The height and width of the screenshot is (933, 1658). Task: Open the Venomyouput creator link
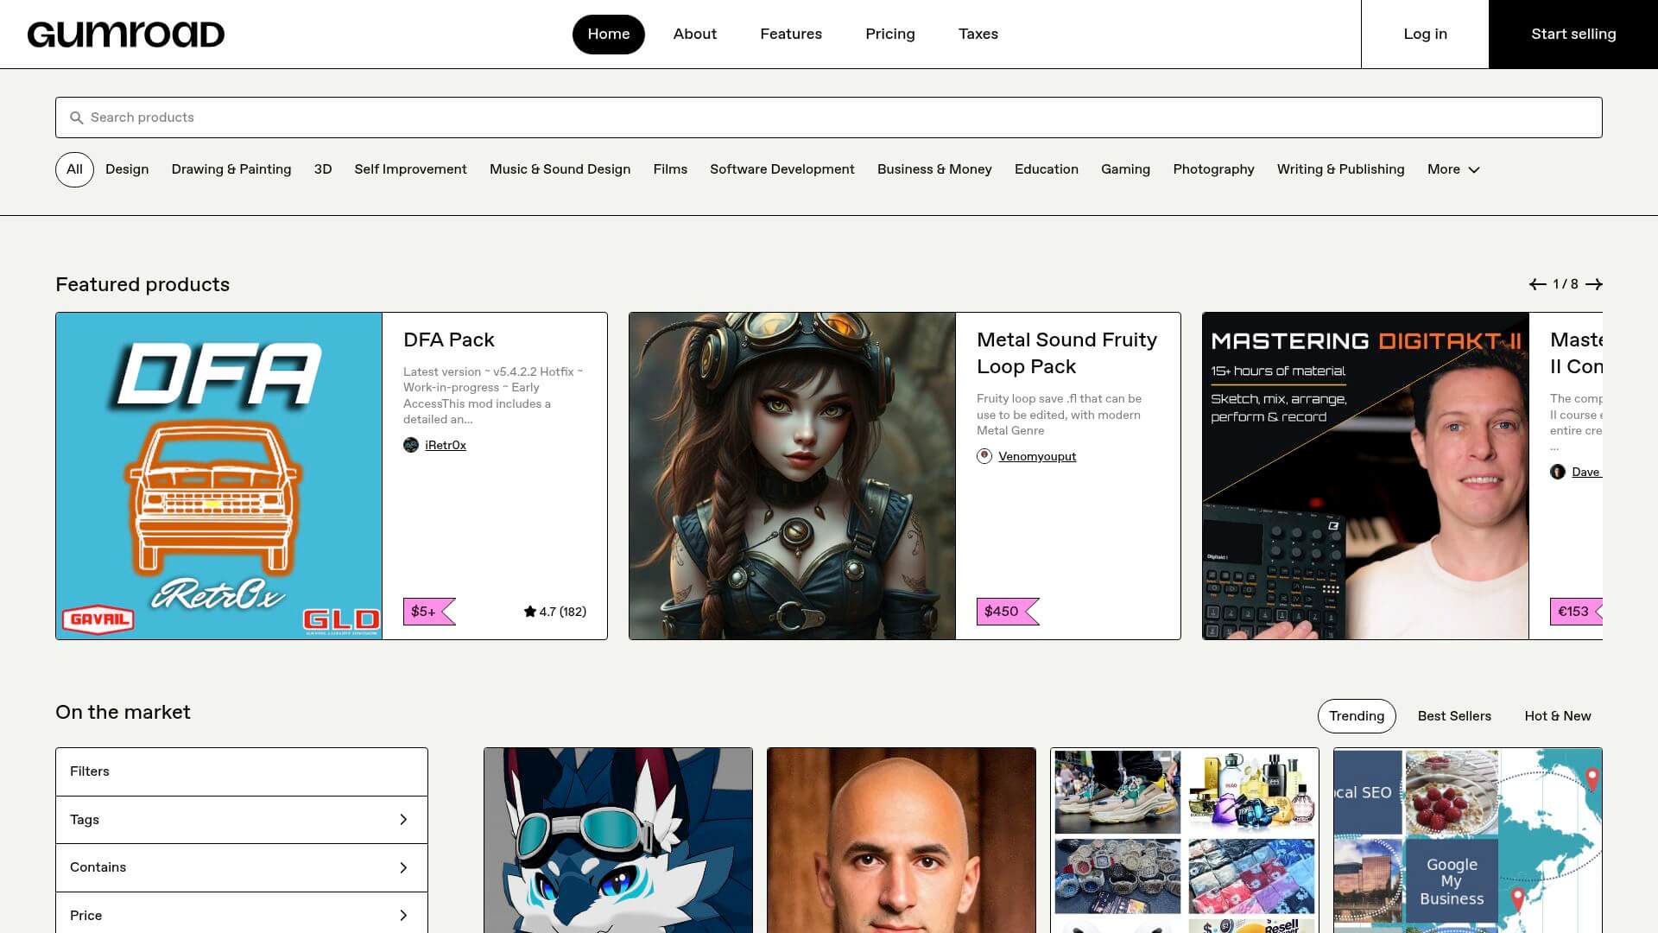click(1037, 456)
